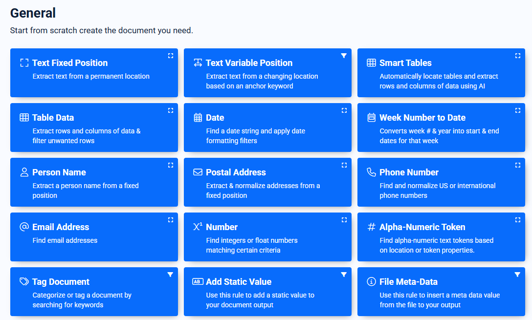Click filter icon on Text Variable Position card
The height and width of the screenshot is (320, 532).
[x=344, y=56]
